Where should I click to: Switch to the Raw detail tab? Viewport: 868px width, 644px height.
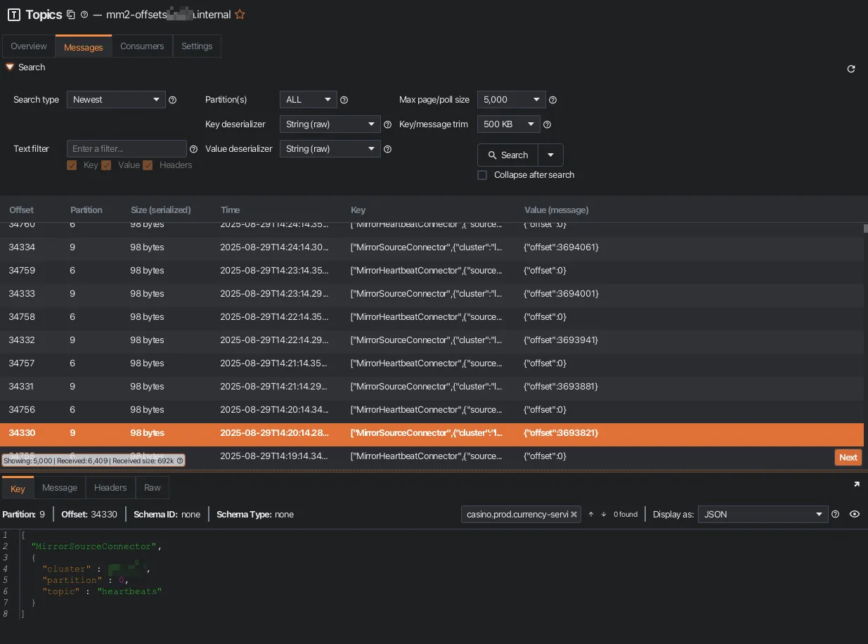click(153, 487)
